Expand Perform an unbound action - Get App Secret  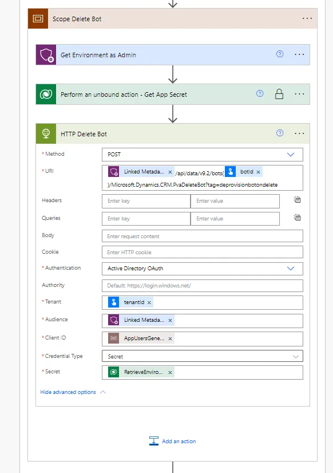[x=124, y=94]
